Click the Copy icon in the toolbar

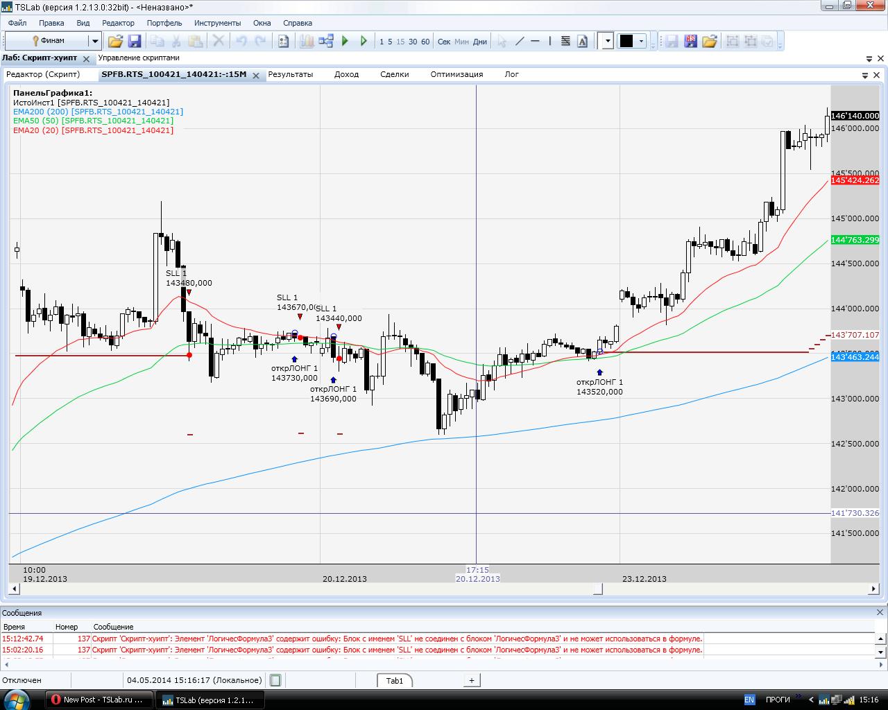[157, 41]
